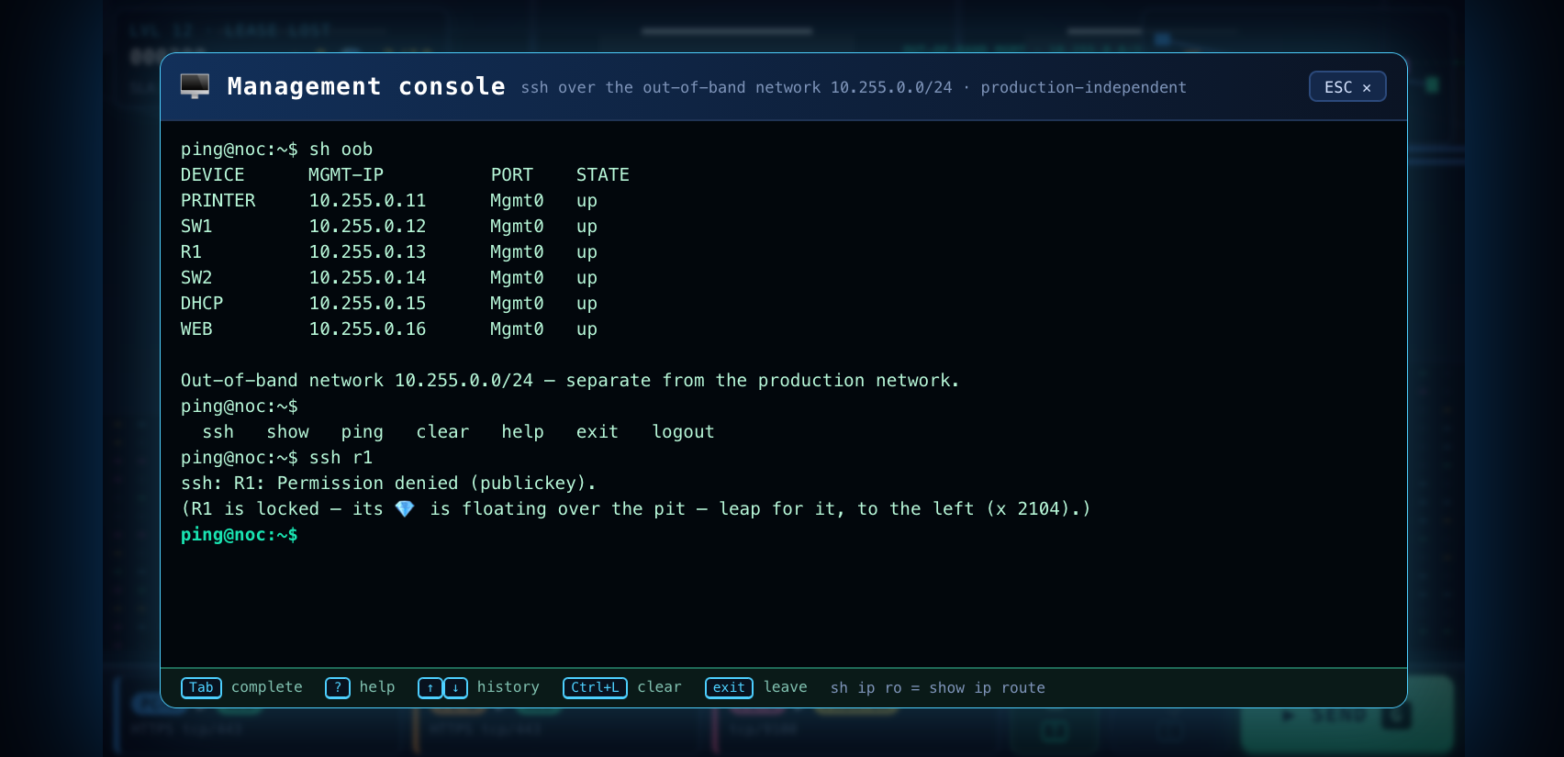Click the STATE column header
Viewport: 1564px width, 757px height.
click(603, 174)
